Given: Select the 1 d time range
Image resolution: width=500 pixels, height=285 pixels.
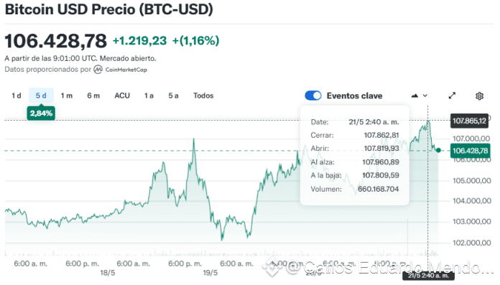Looking at the screenshot, I should coord(17,95).
